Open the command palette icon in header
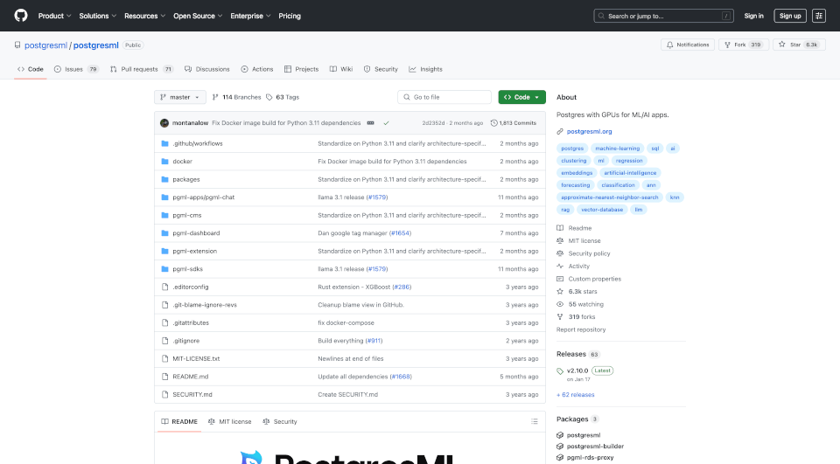 coord(819,16)
